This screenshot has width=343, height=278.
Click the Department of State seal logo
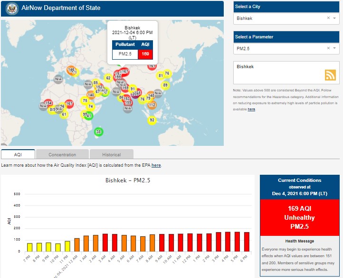click(12, 9)
